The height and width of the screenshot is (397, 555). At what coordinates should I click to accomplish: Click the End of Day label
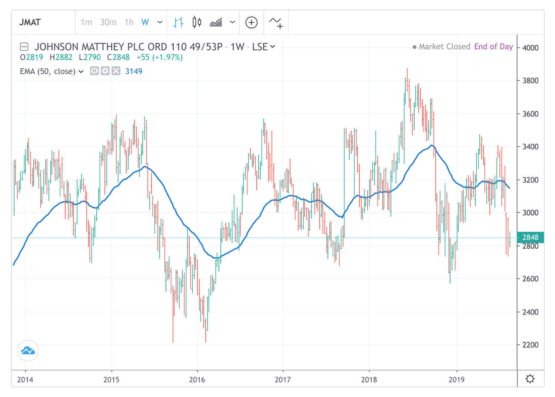(493, 47)
